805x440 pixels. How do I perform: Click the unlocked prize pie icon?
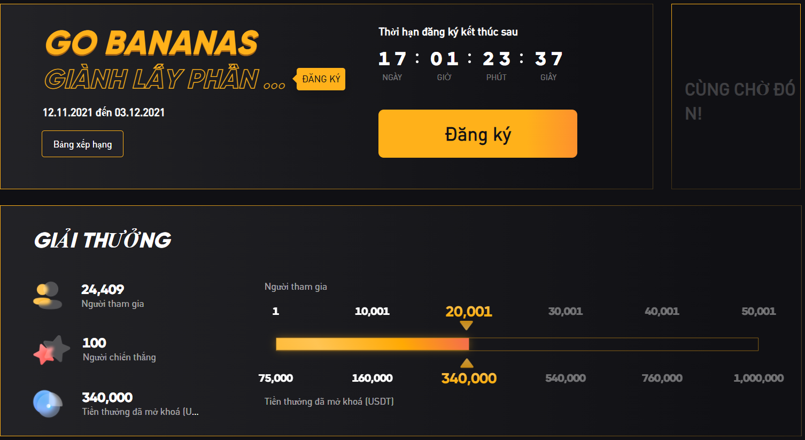pos(48,403)
